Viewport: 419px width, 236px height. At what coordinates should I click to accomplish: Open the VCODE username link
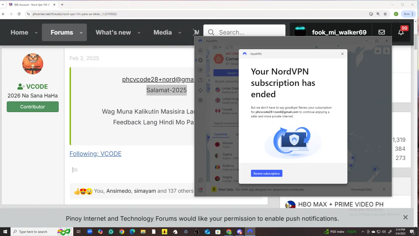click(x=37, y=87)
